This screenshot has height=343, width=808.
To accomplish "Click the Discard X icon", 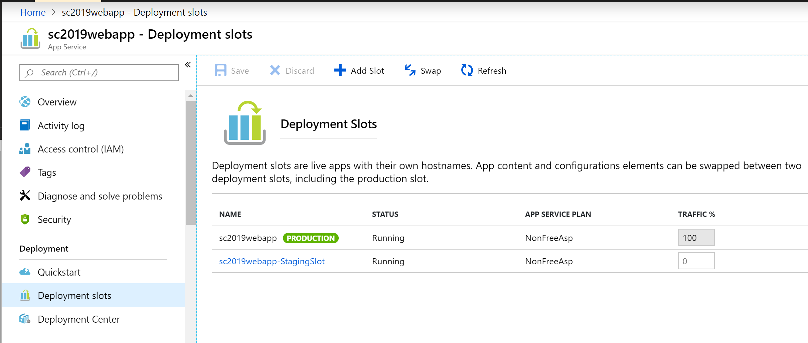I will coord(275,70).
